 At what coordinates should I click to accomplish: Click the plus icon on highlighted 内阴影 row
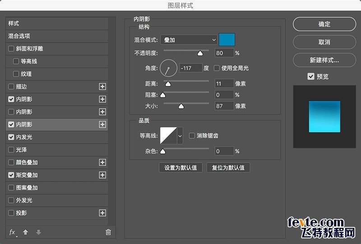(102, 124)
